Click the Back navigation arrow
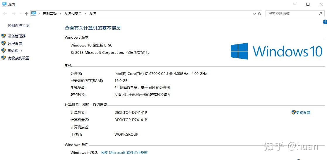The height and width of the screenshot is (160, 327). [5, 13]
